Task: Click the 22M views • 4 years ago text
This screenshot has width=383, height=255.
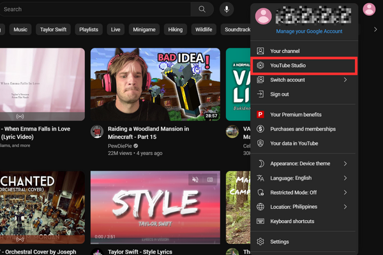Action: tap(135, 153)
